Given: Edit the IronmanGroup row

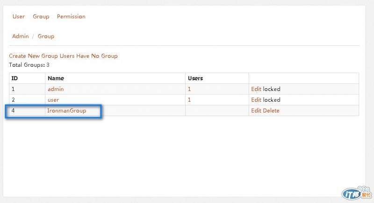Looking at the screenshot, I should coord(256,111).
